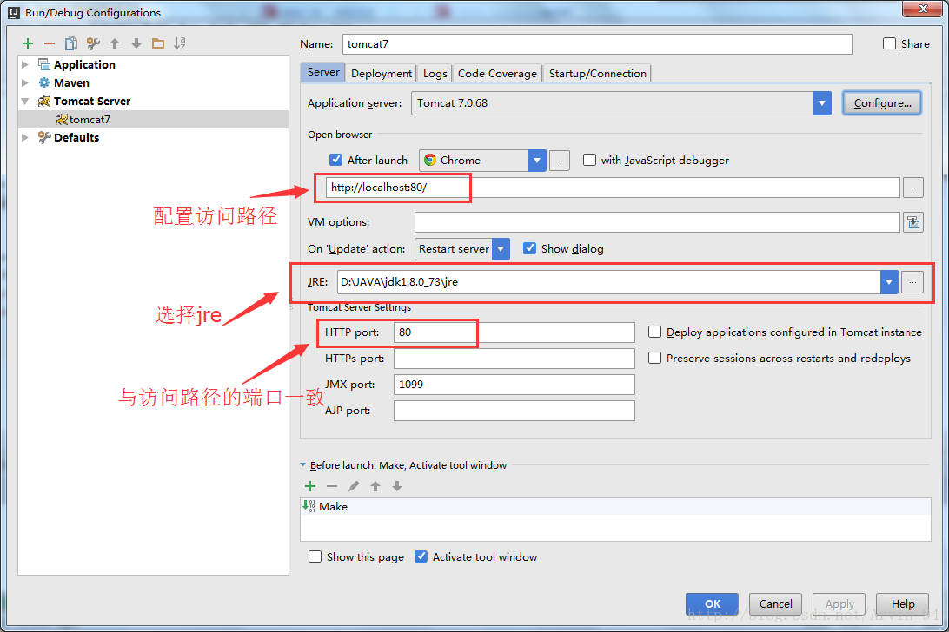Add a before-launch task with green plus
949x632 pixels.
pyautogui.click(x=310, y=486)
